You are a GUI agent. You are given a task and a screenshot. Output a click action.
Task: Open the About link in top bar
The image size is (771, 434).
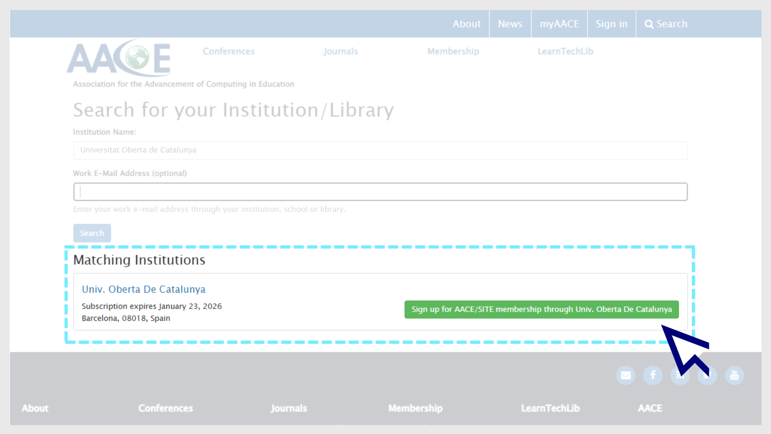click(x=466, y=24)
